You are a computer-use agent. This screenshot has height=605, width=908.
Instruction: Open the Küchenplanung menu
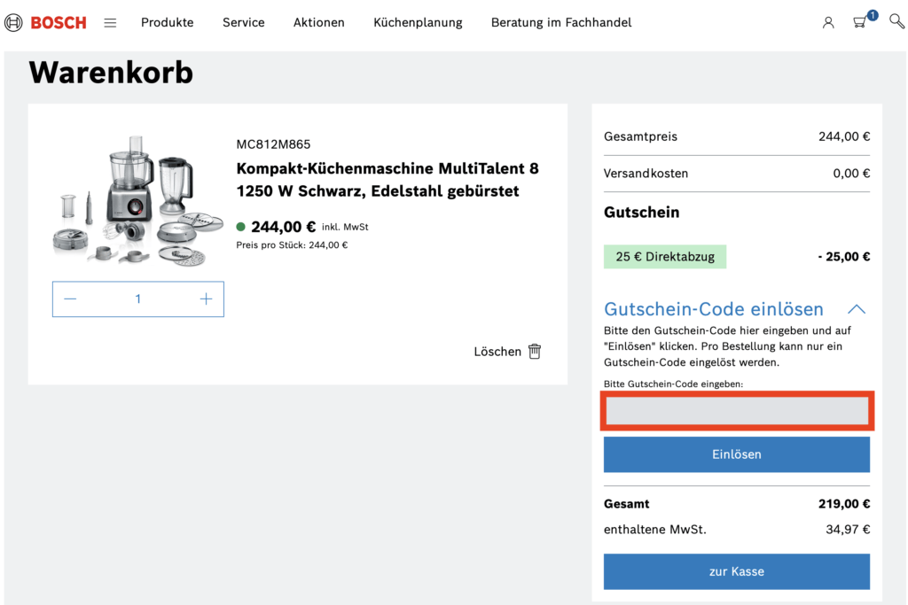(418, 22)
